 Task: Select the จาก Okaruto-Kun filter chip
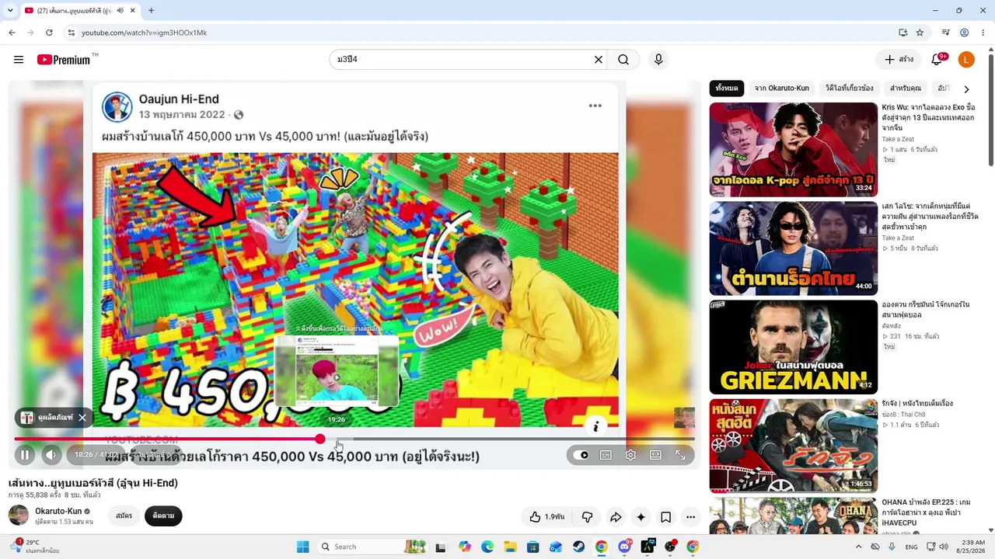[781, 89]
